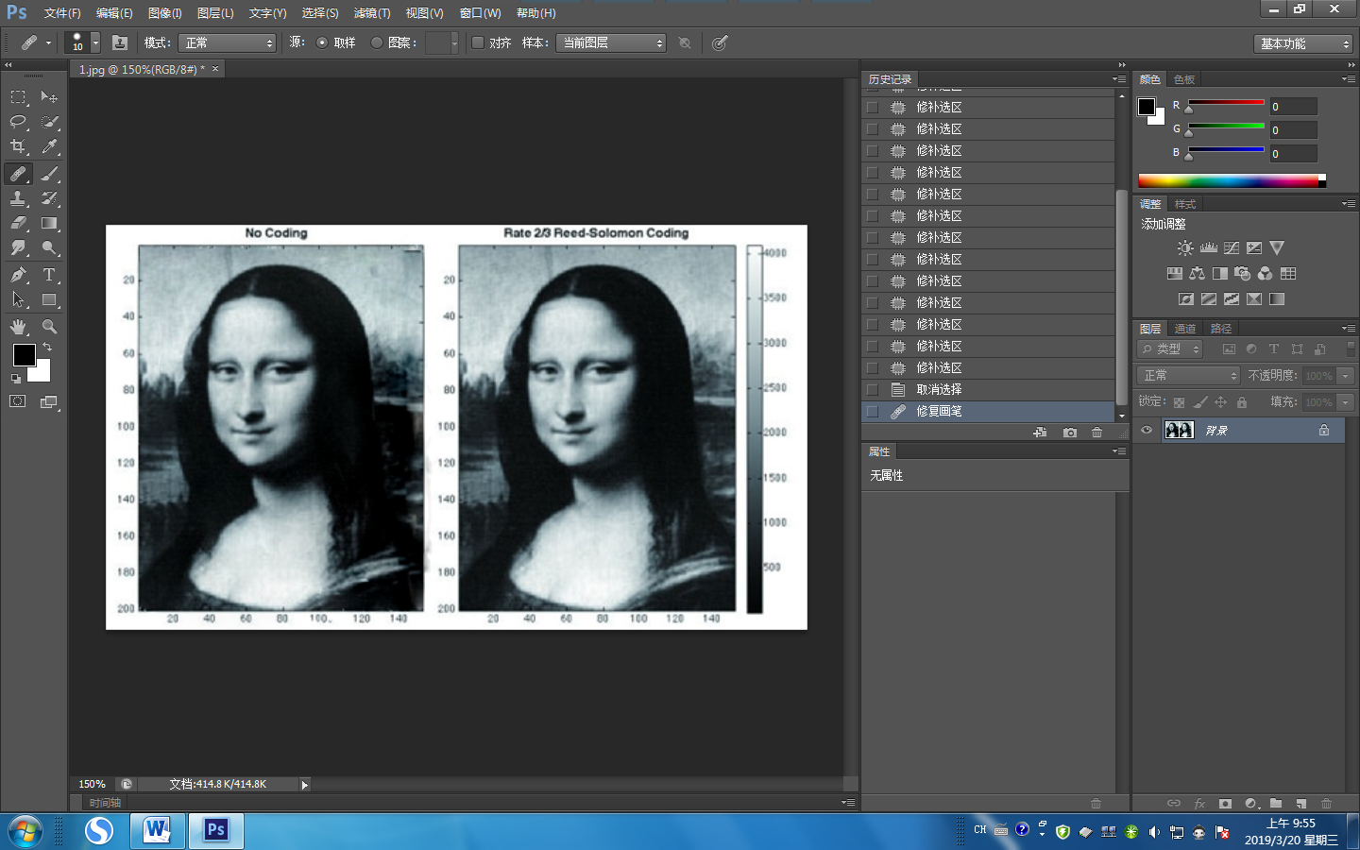Open the Sample layer dropdown
This screenshot has height=850, width=1360.
(x=611, y=43)
